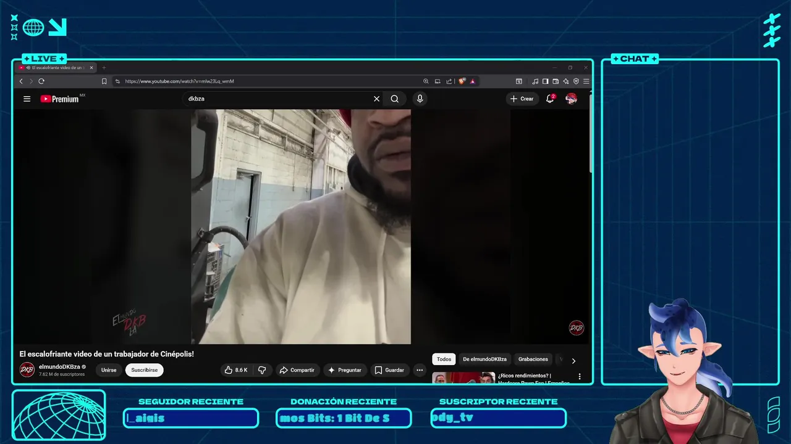Image resolution: width=791 pixels, height=444 pixels.
Task: Open the Crear button
Action: click(523, 99)
